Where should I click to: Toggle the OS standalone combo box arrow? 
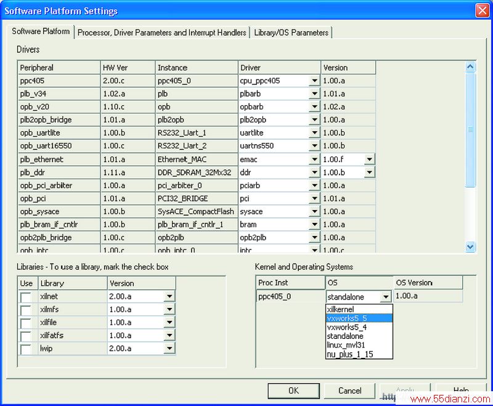tap(386, 297)
